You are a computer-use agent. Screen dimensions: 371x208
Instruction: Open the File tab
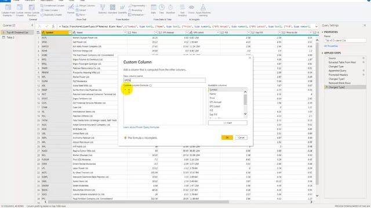pyautogui.click(x=5, y=1)
